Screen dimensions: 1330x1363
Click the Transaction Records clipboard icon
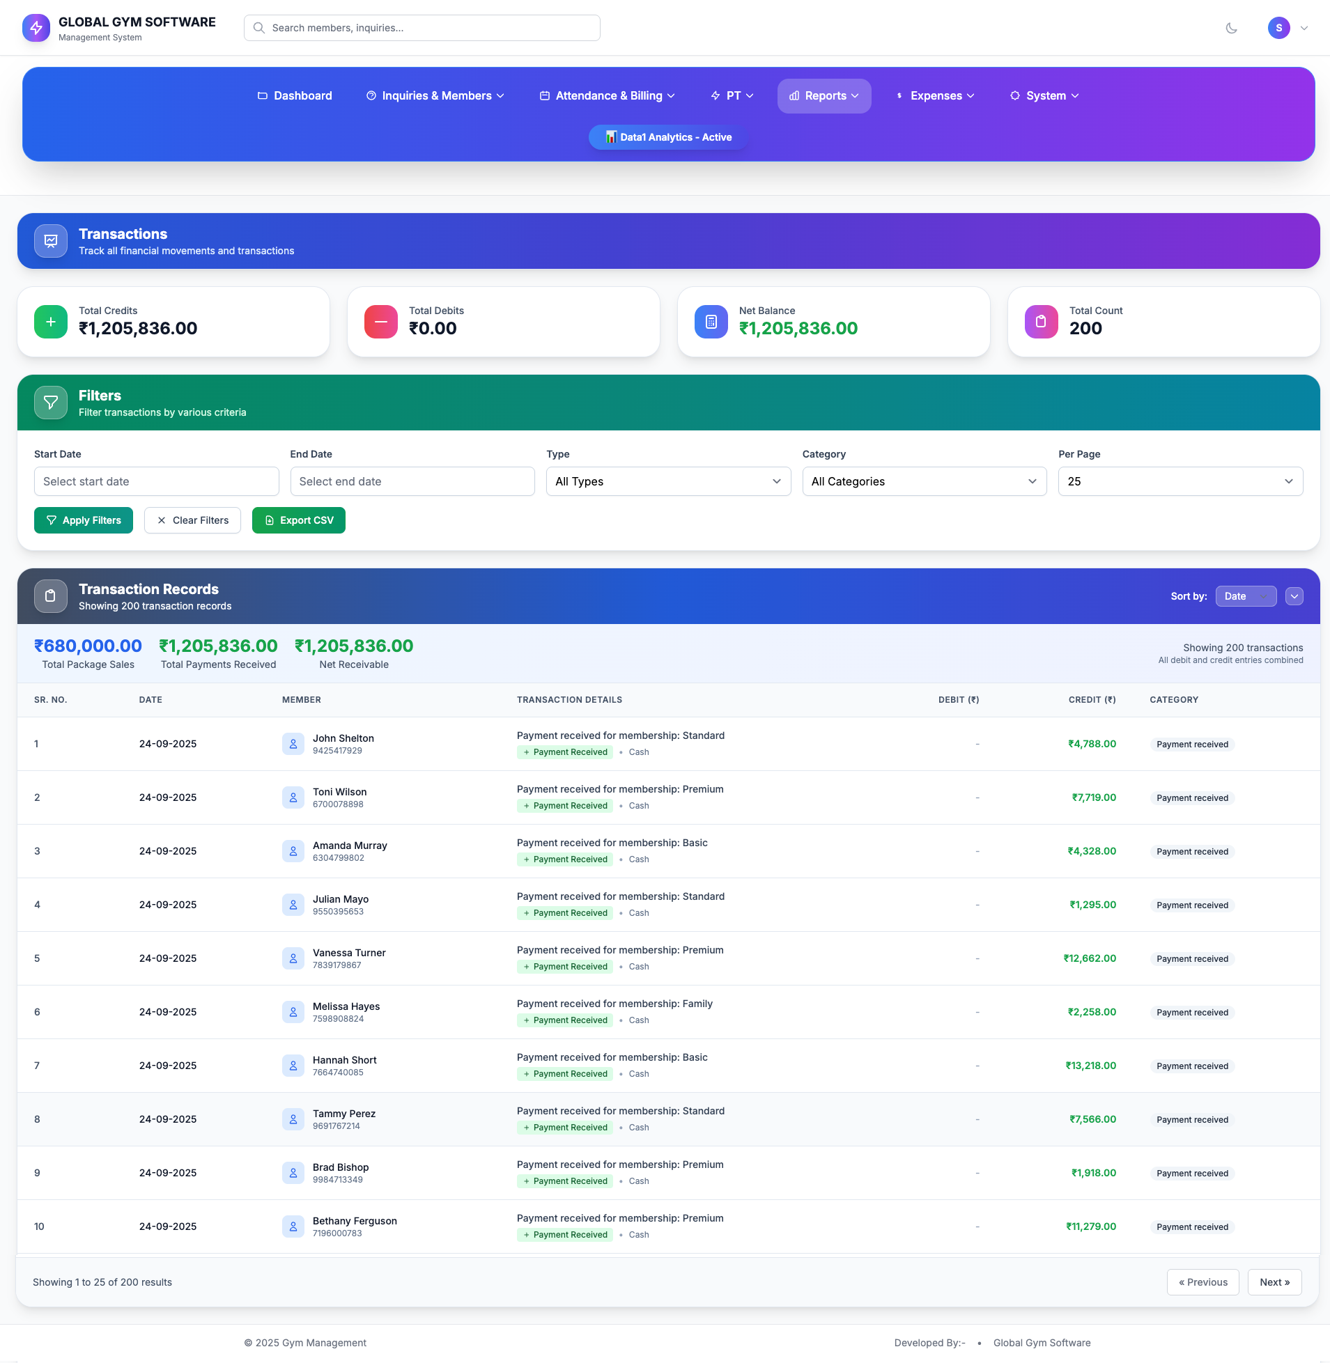pyautogui.click(x=50, y=595)
